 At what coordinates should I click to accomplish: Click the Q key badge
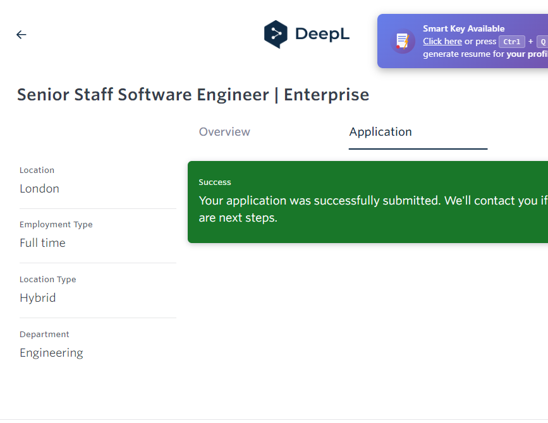click(542, 42)
